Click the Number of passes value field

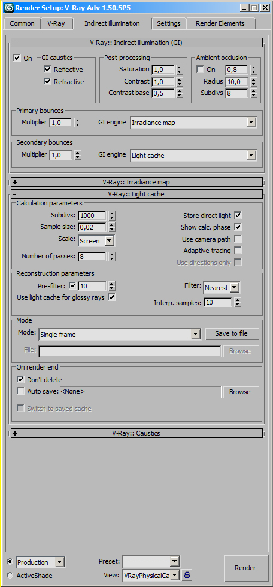(x=92, y=257)
